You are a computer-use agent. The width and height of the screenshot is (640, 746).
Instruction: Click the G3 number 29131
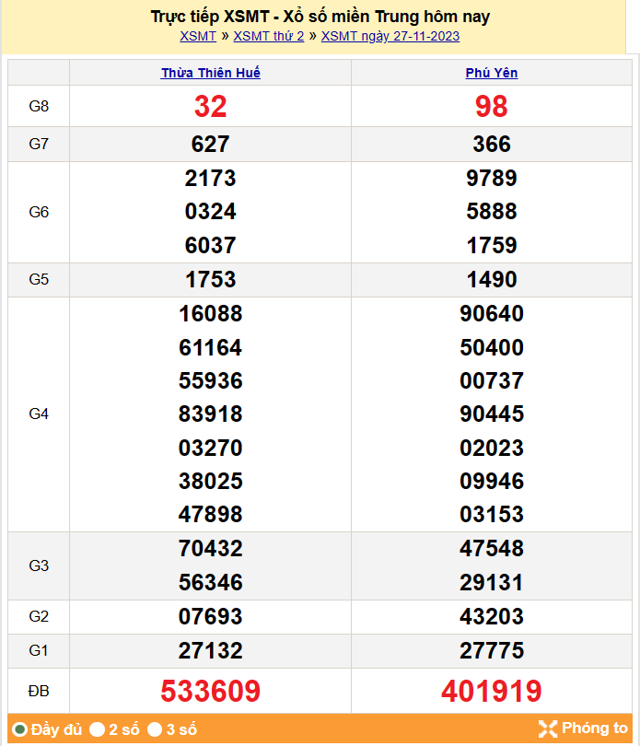tap(492, 583)
